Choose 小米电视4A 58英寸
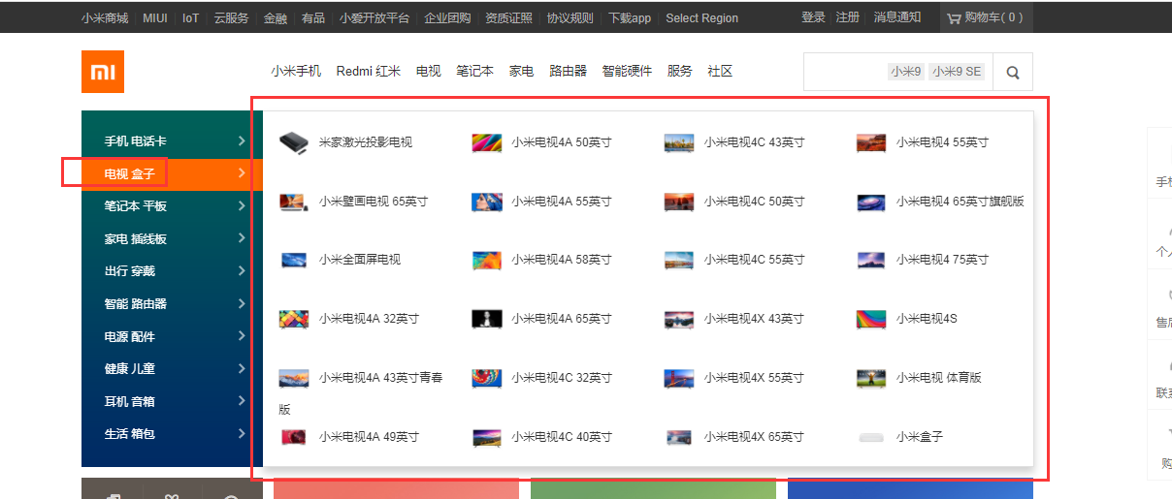The image size is (1172, 499). pos(562,260)
